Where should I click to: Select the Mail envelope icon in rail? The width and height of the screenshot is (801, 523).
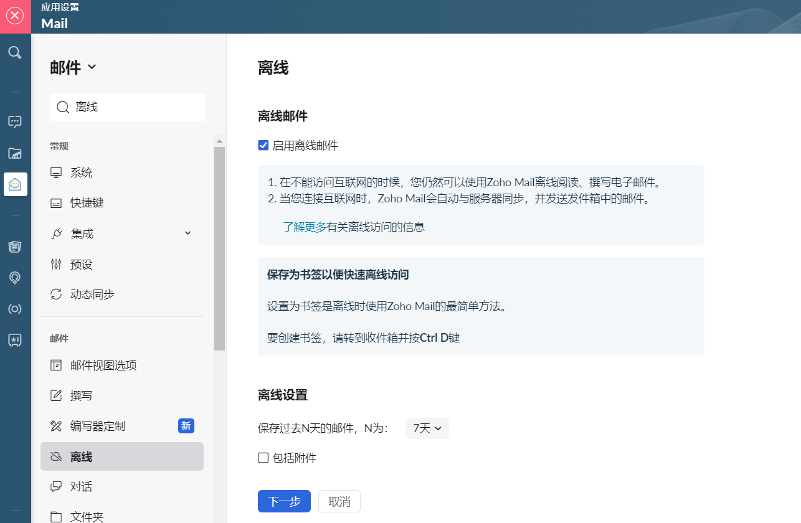[x=15, y=184]
